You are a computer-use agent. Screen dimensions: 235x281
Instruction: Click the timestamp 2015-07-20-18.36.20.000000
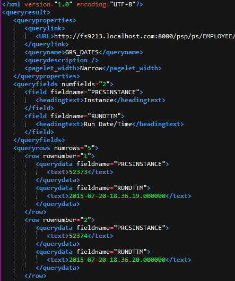click(117, 260)
